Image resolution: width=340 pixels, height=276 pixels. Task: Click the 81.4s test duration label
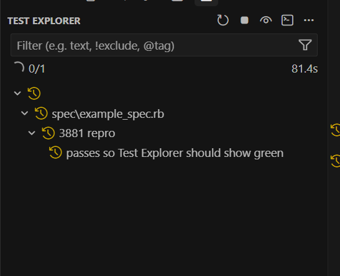tap(305, 69)
